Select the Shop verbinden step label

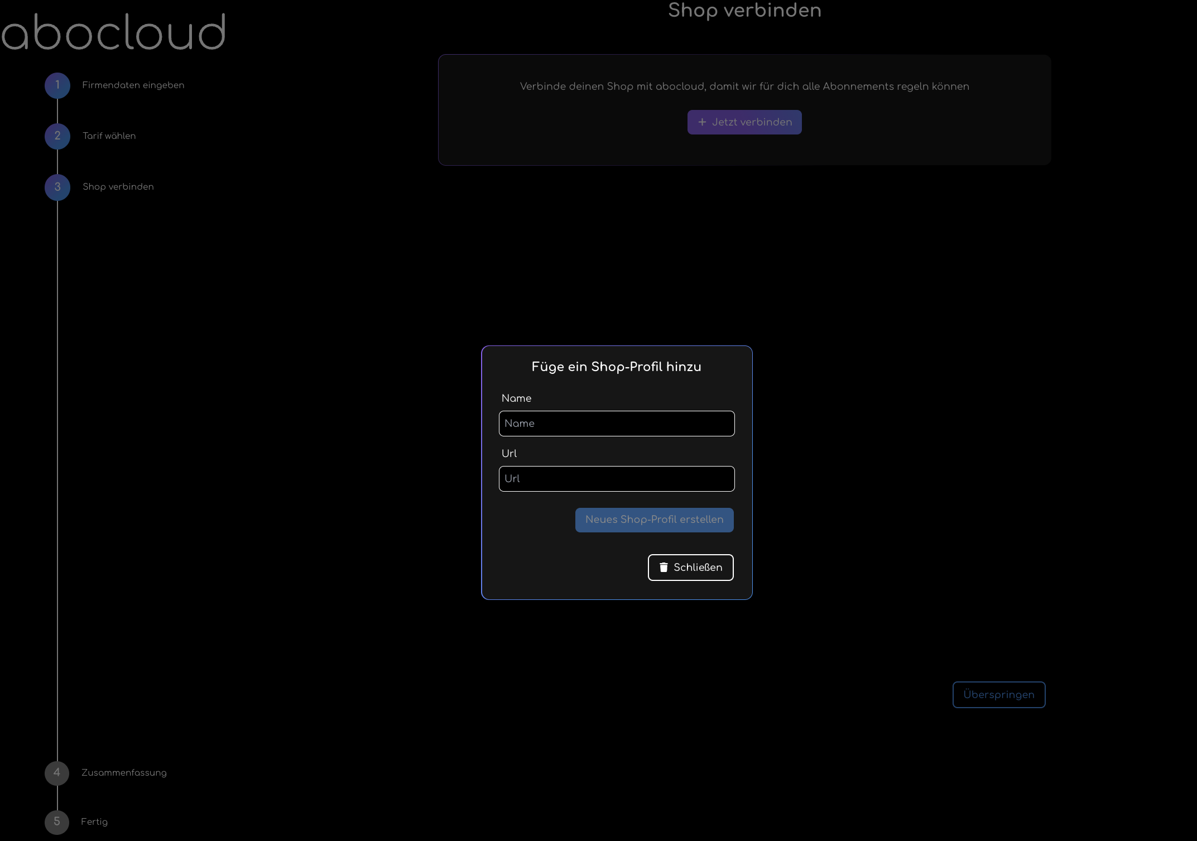coord(118,187)
